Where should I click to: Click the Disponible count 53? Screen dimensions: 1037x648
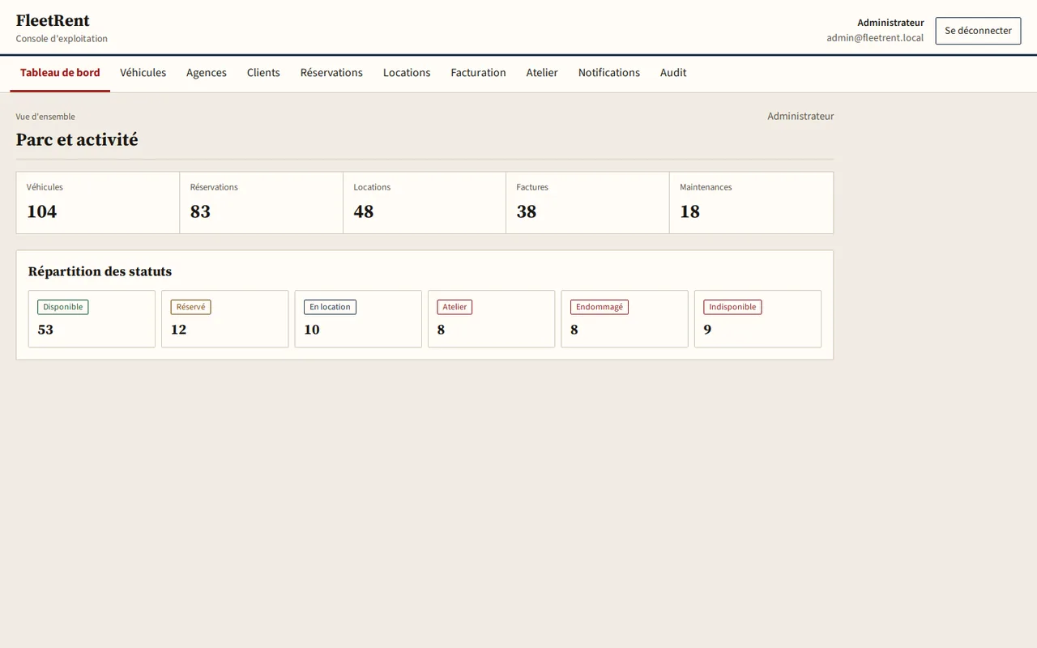point(45,330)
